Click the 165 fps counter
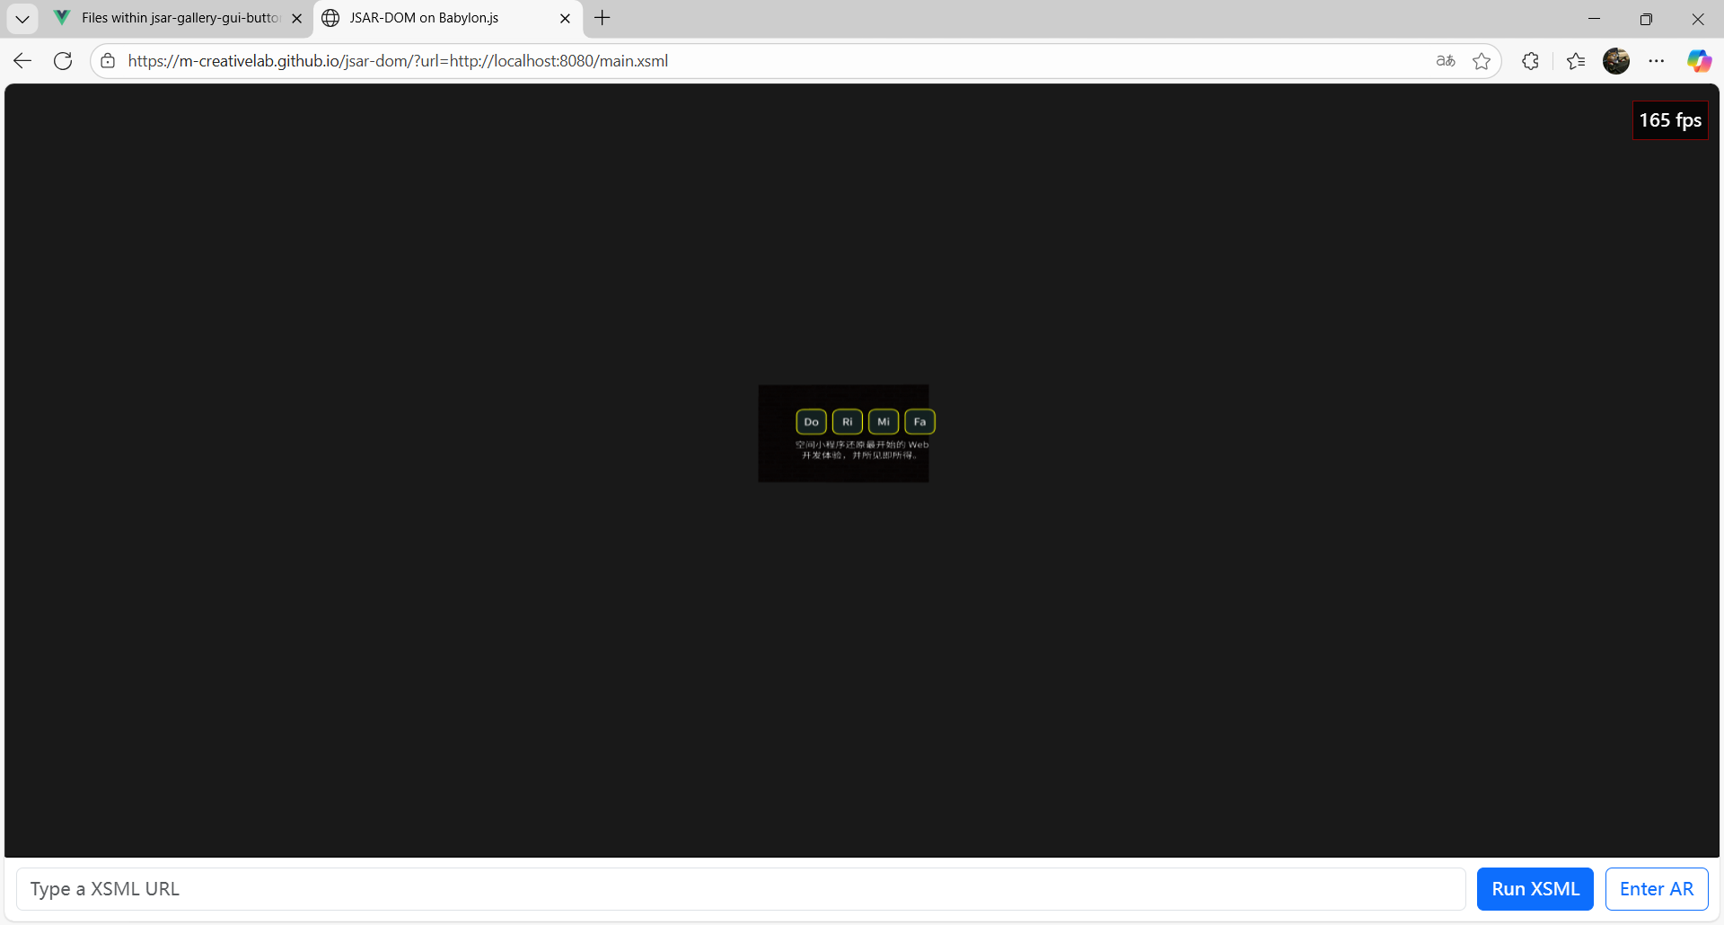This screenshot has height=925, width=1724. tap(1670, 120)
